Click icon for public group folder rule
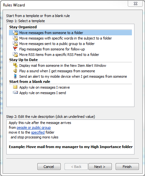This screenshot has height=176, width=145. point(15,44)
